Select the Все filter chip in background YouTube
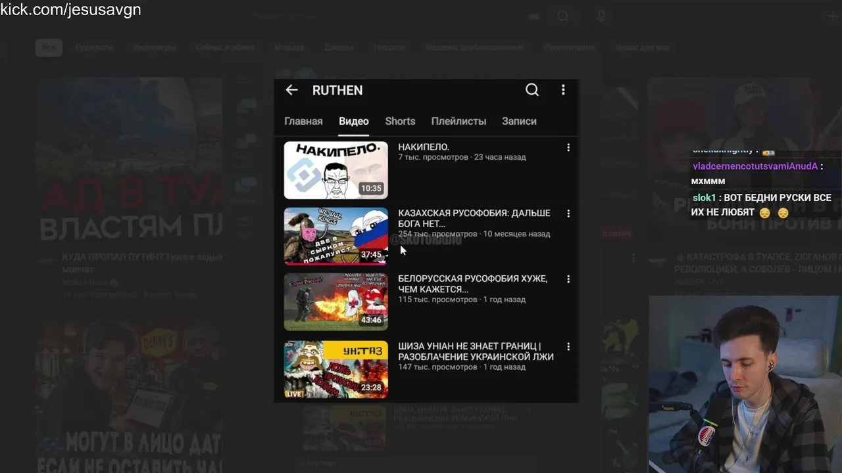Screen dimensions: 842x473 (49, 47)
